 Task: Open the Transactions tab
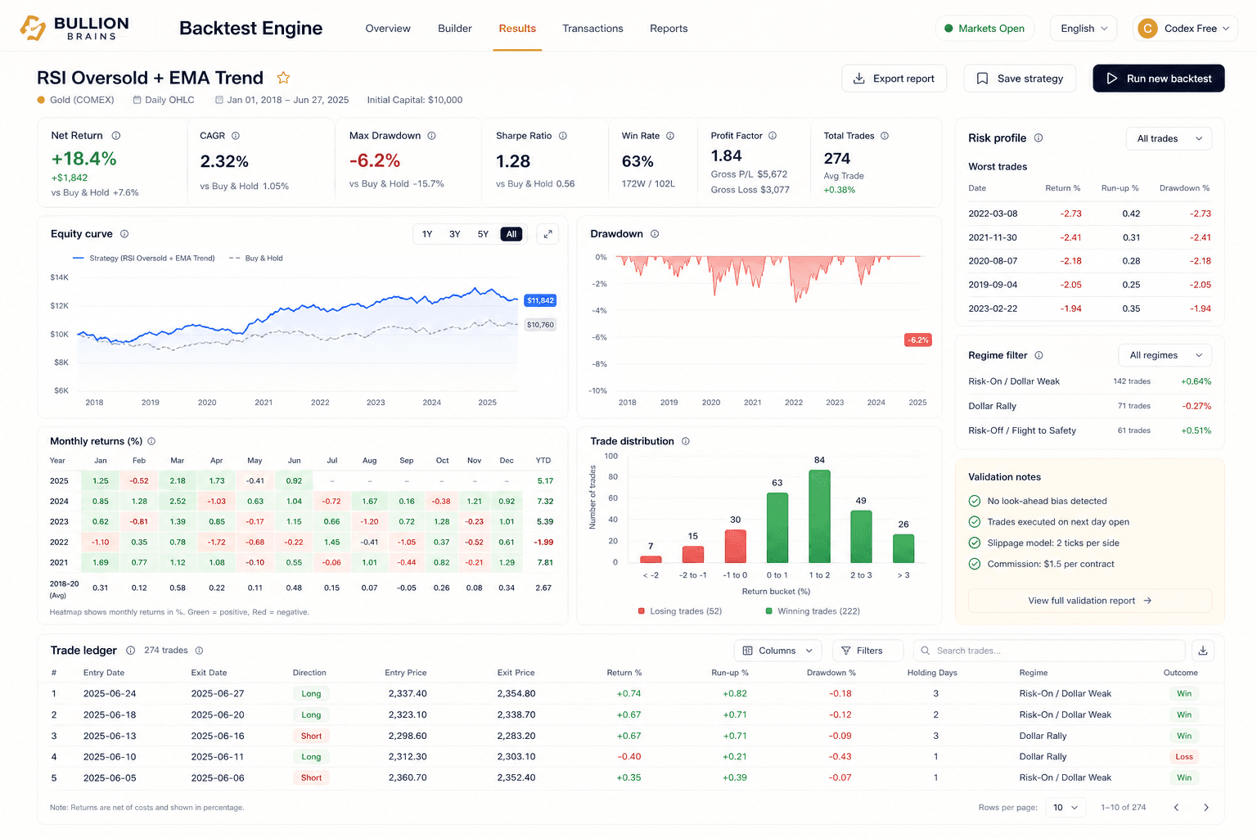(x=592, y=29)
